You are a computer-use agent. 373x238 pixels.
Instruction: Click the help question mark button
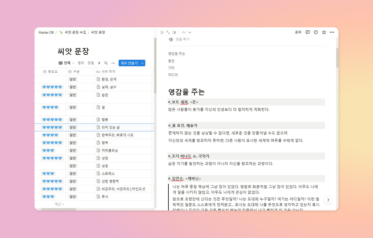coord(328,200)
